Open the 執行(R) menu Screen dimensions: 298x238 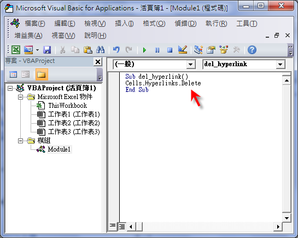(217, 24)
